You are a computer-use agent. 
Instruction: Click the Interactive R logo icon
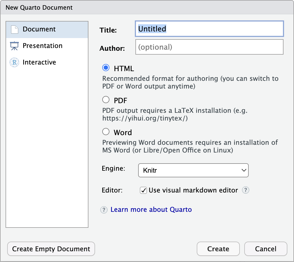(x=14, y=62)
